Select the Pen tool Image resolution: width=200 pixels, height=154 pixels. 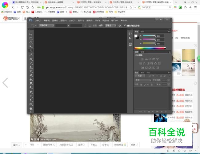31,92
